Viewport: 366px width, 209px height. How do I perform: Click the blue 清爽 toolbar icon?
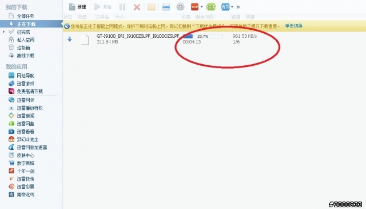[225, 7]
